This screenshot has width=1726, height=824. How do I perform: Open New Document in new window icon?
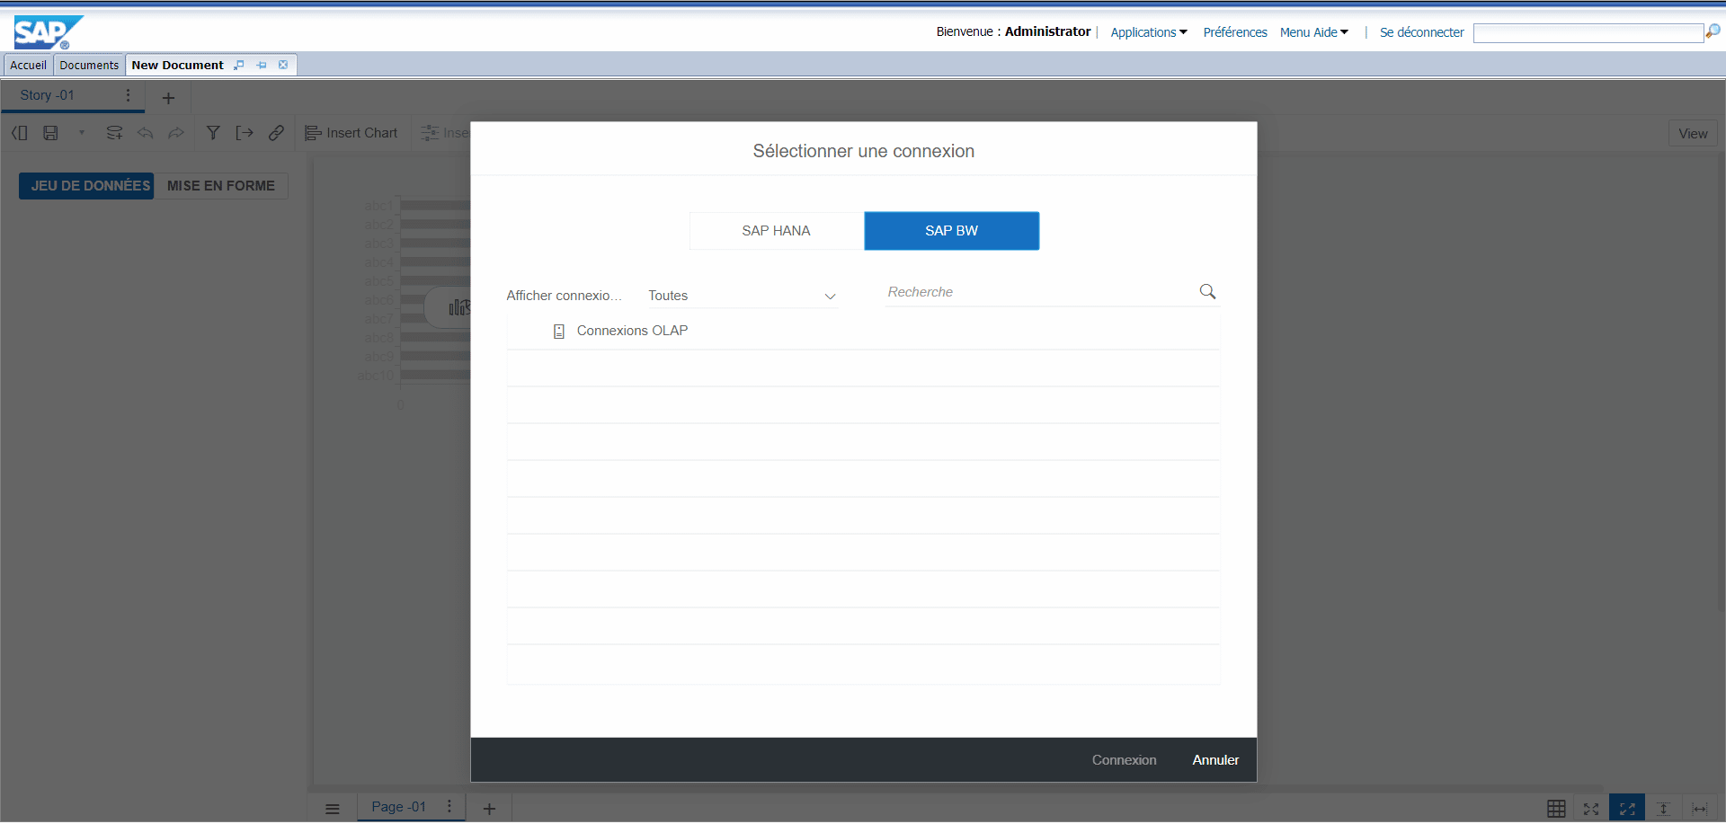(239, 65)
